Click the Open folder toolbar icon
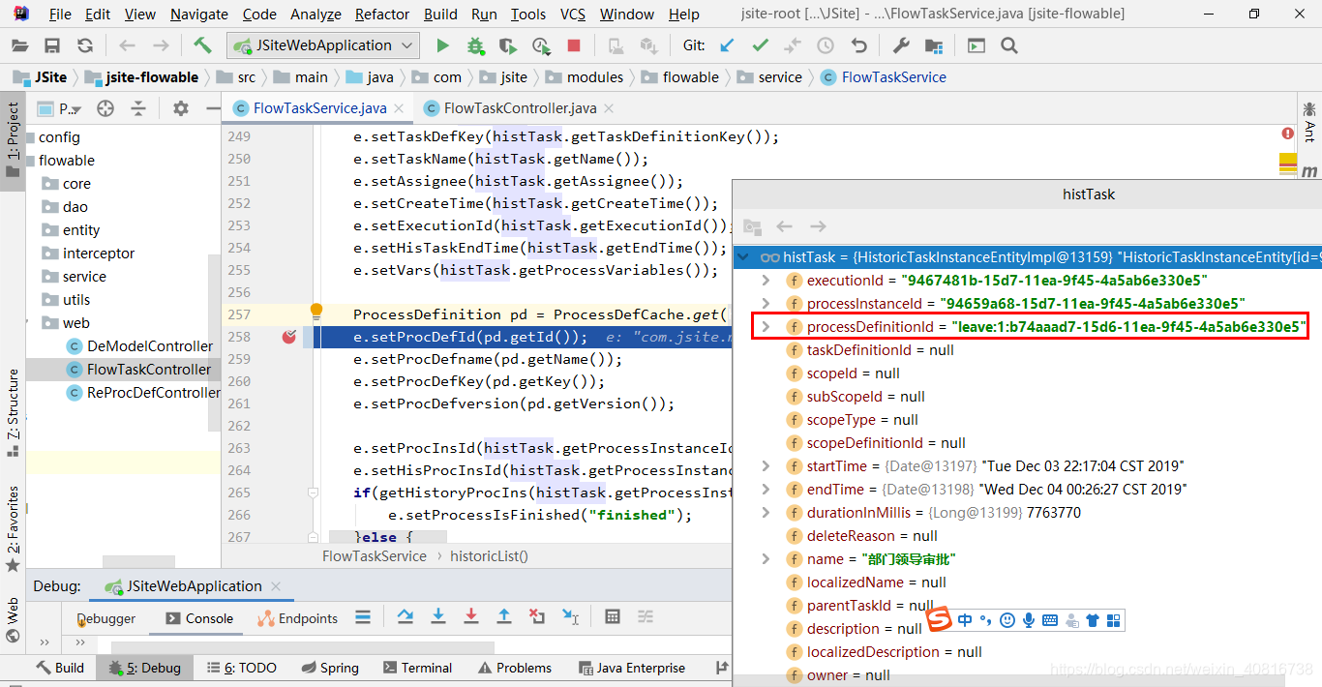The image size is (1322, 687). coord(20,45)
